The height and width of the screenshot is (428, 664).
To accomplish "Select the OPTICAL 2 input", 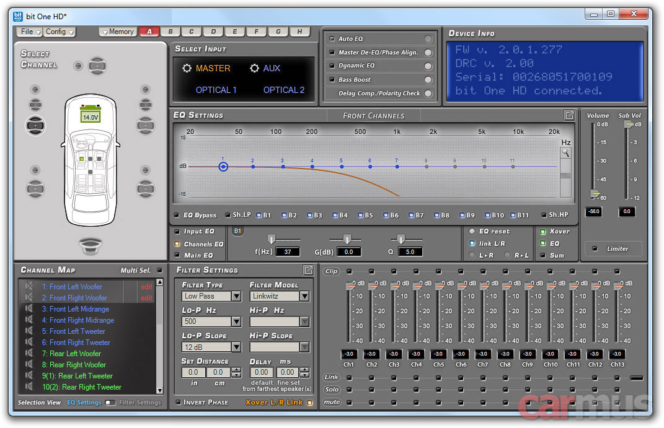I will click(284, 90).
